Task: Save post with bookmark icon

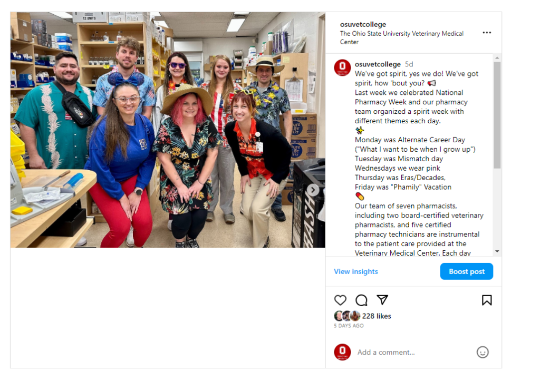Action: click(487, 300)
